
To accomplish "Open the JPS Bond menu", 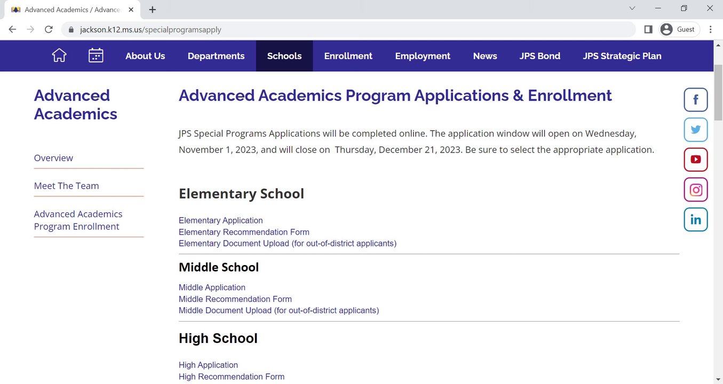I will (x=540, y=56).
